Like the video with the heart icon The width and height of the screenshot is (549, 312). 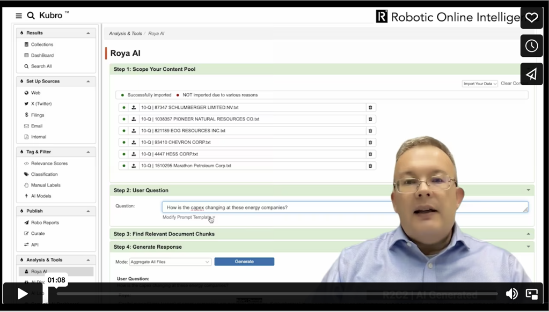(x=531, y=18)
